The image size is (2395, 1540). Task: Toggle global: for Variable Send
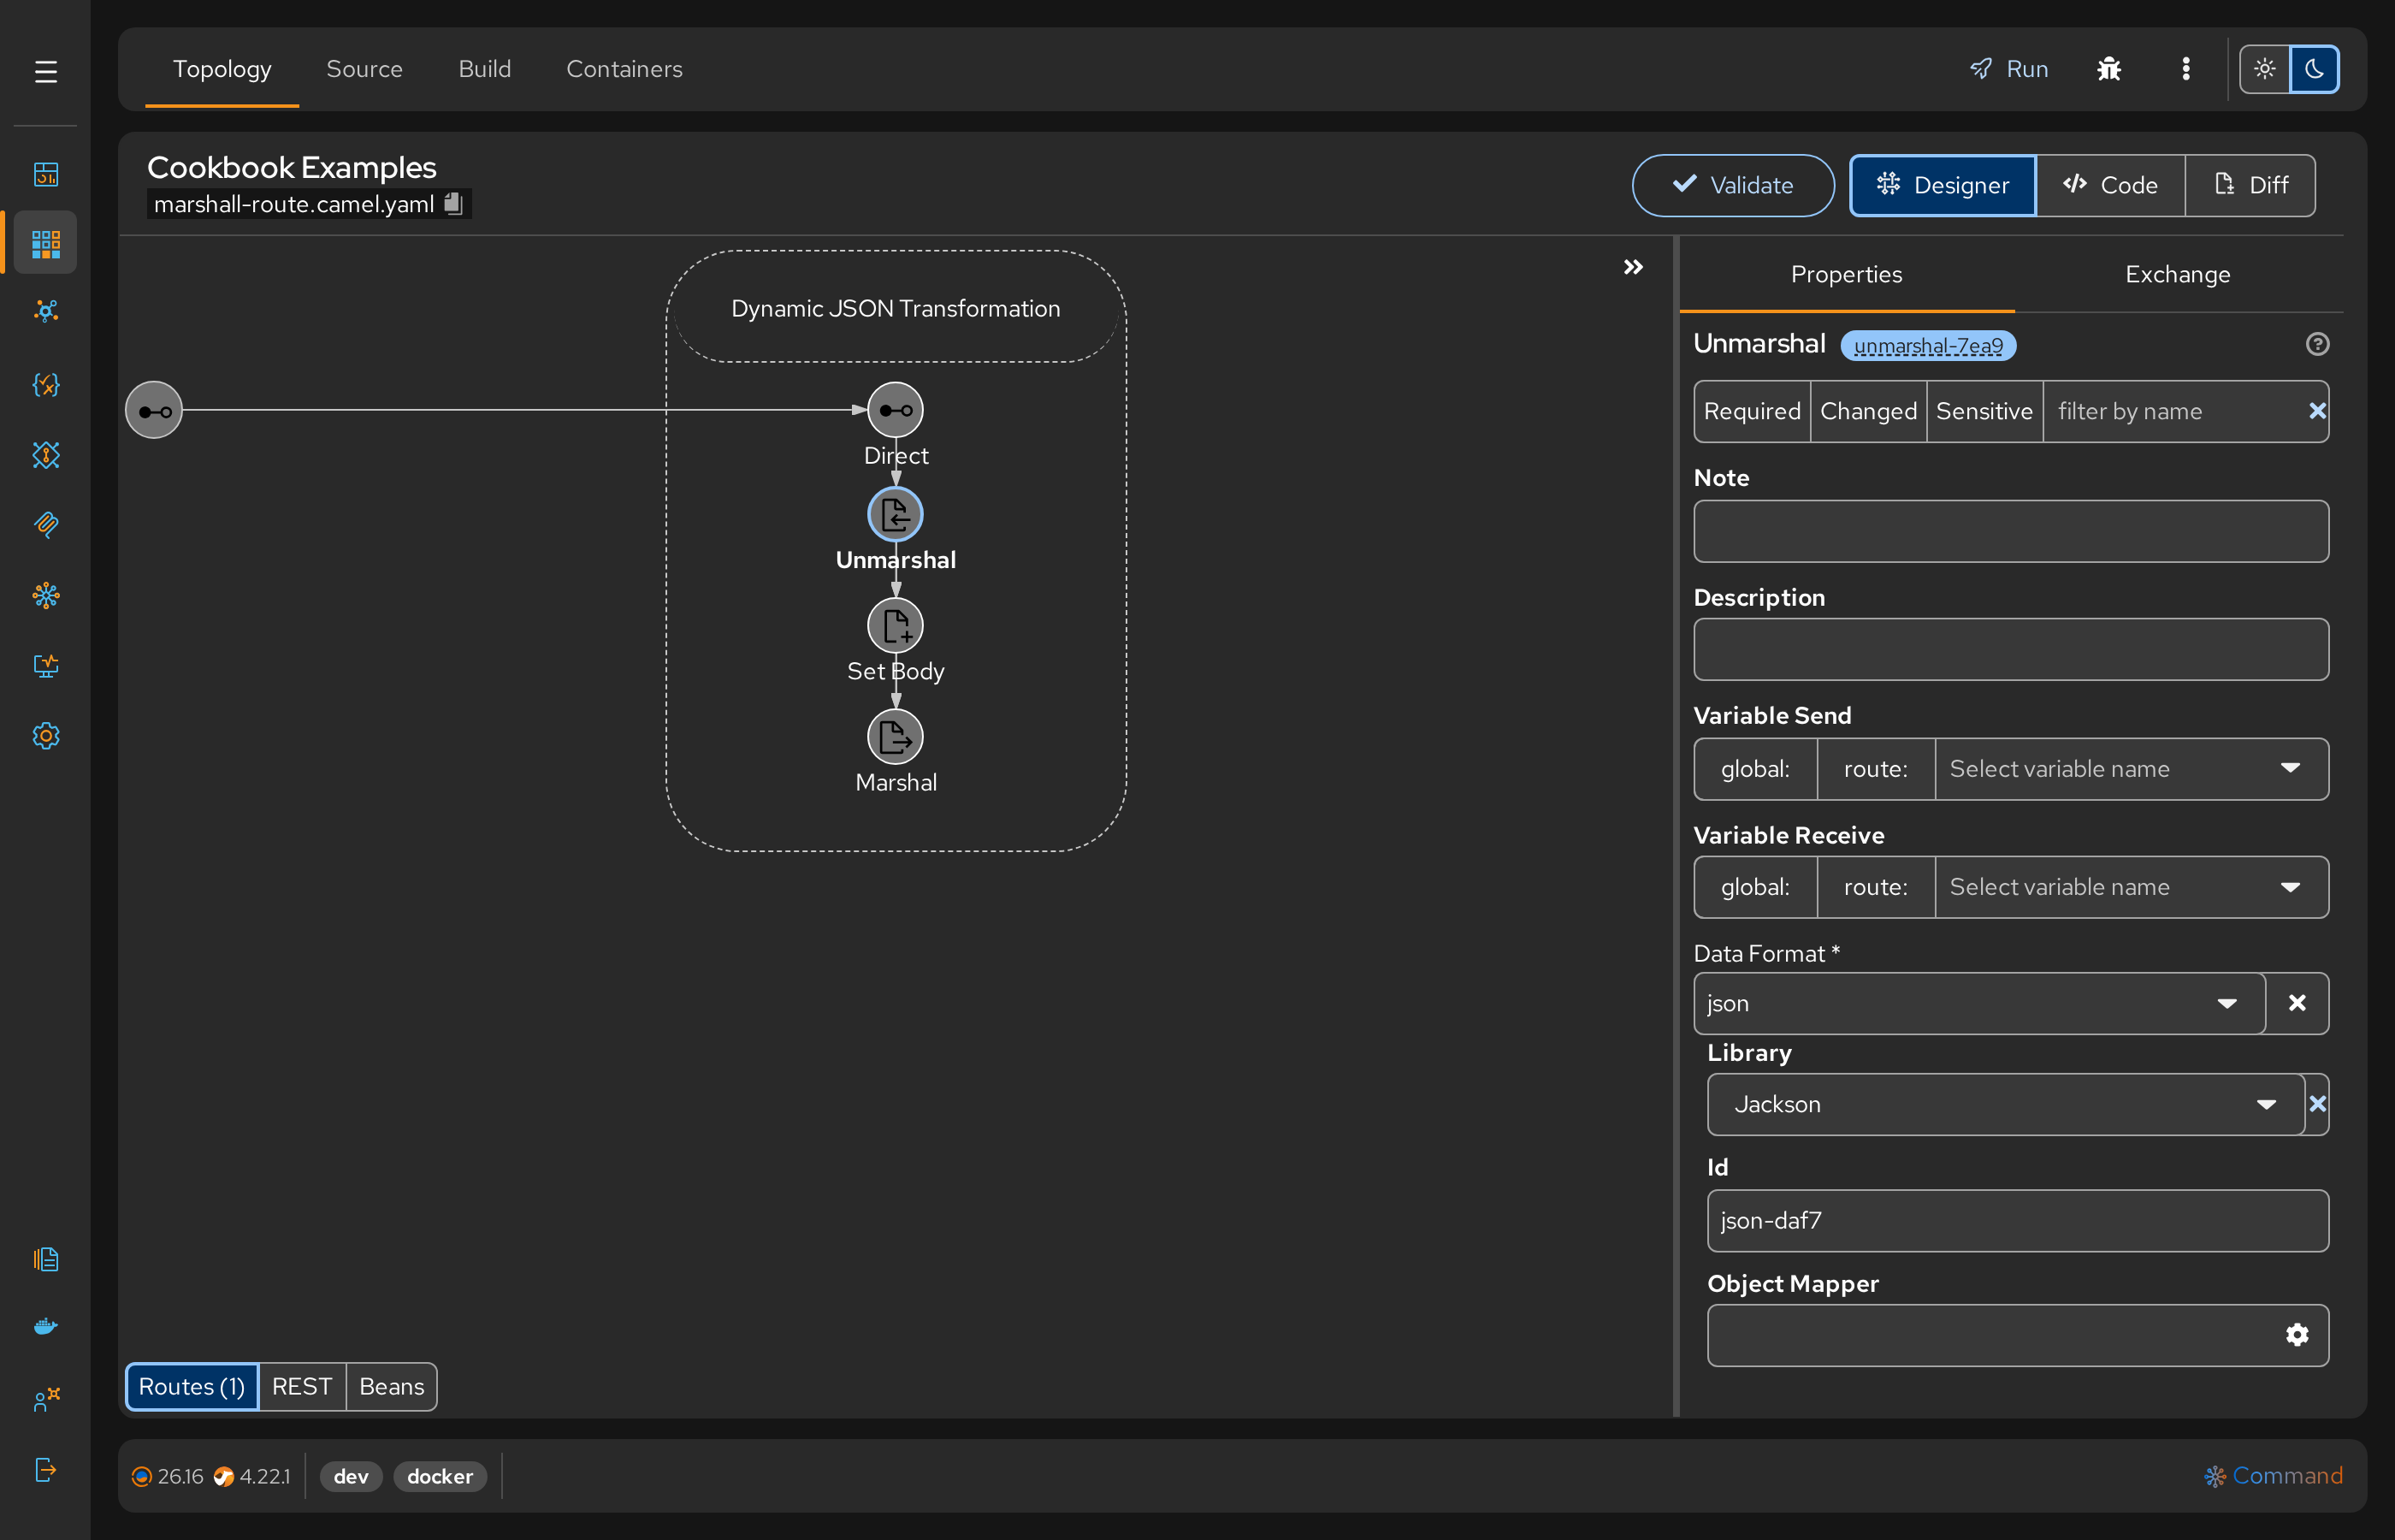pyautogui.click(x=1755, y=769)
